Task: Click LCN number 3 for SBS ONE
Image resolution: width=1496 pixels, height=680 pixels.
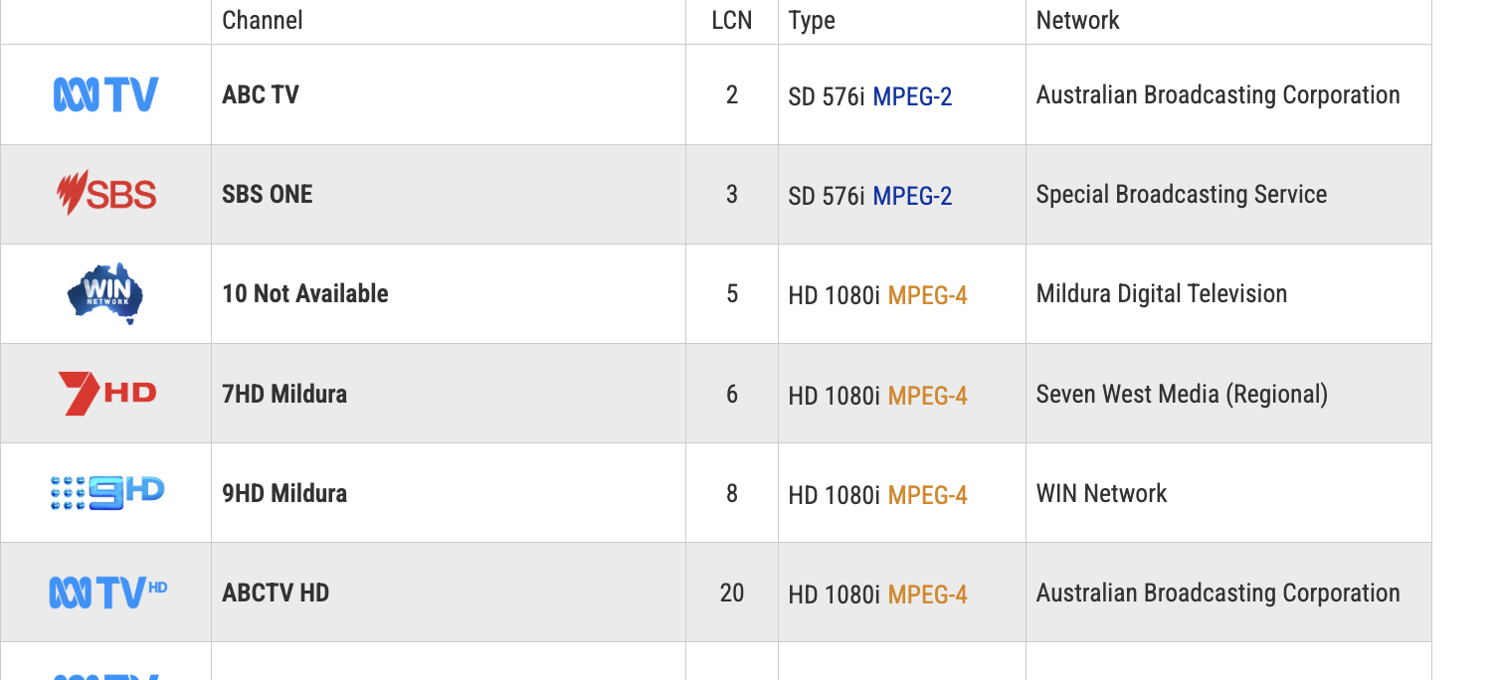Action: tap(732, 194)
